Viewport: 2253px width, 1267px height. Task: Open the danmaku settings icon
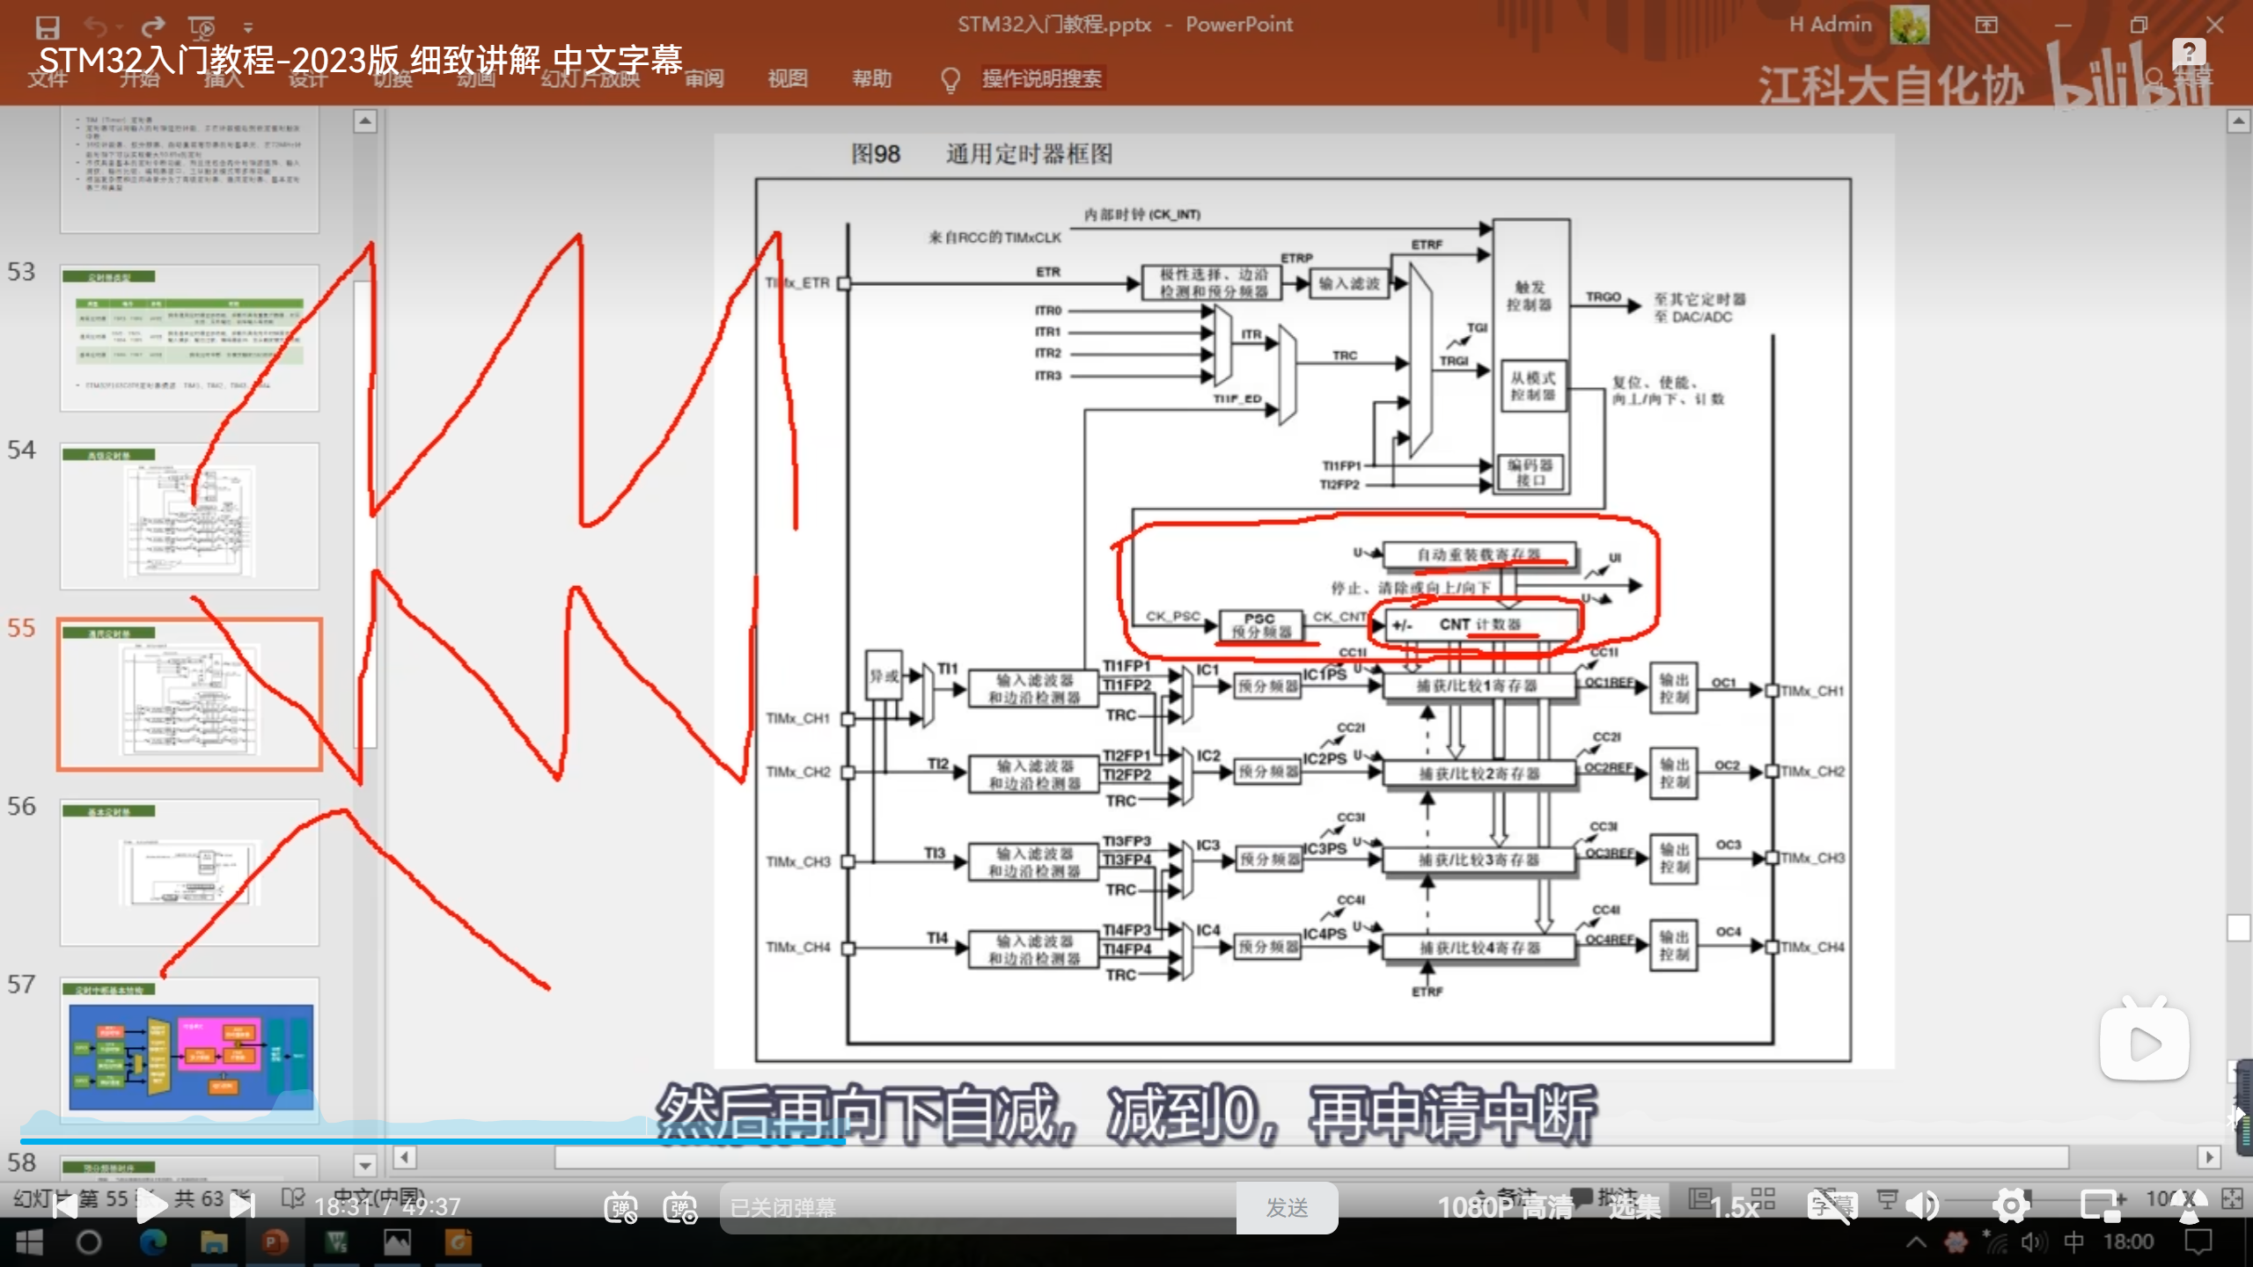click(680, 1207)
